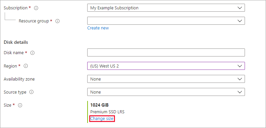Click the chevron arrow in Subscription field
Viewport: 266px width, 128px height.
pyautogui.click(x=240, y=8)
